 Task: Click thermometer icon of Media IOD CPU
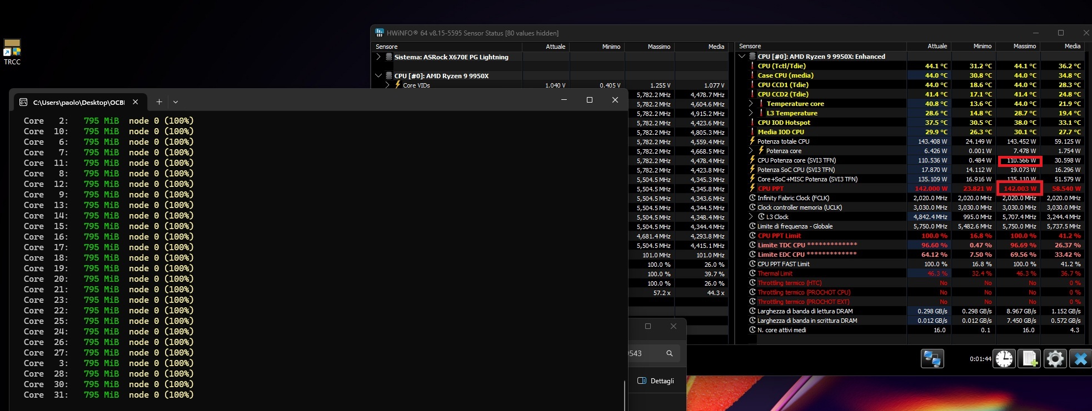point(752,132)
